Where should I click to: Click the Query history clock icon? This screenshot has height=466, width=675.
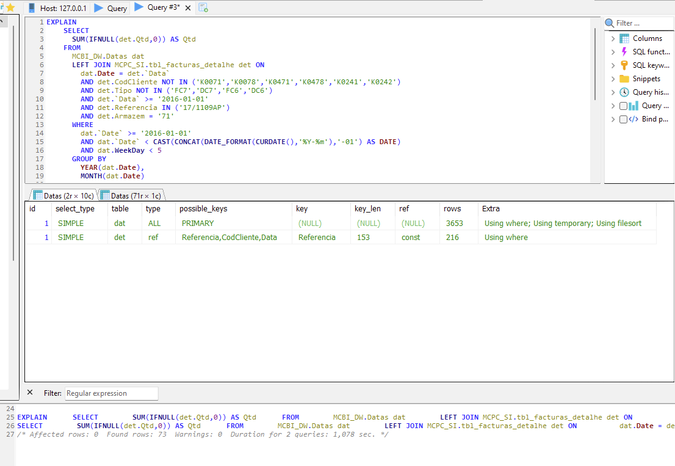coord(624,92)
